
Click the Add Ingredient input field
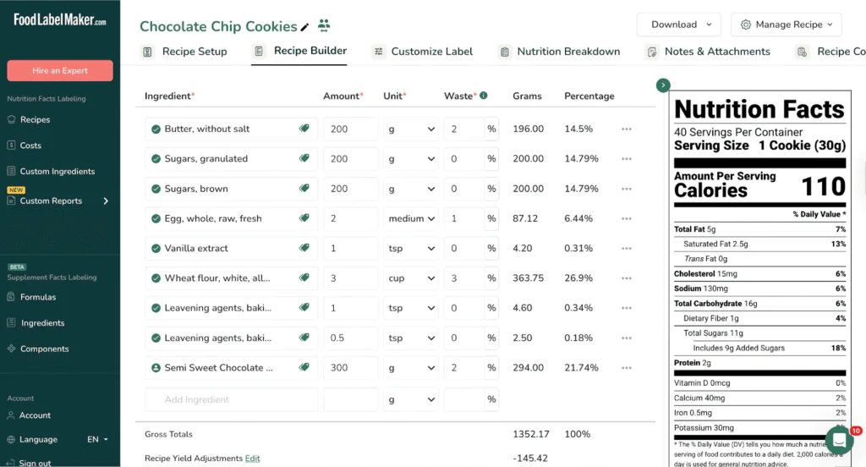pos(231,399)
